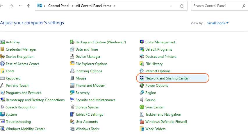
Task: Expand chevron after All Control Panel Items
Action: [114, 6]
